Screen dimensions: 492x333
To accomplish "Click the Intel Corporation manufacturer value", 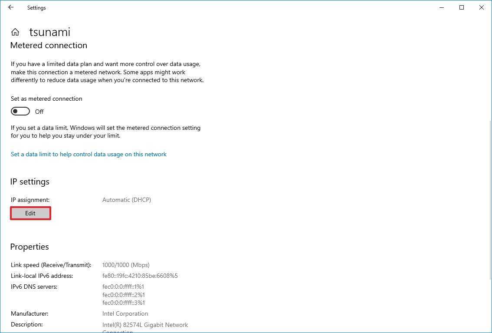I will (125, 313).
